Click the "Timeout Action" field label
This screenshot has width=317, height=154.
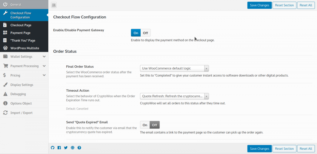click(x=78, y=90)
